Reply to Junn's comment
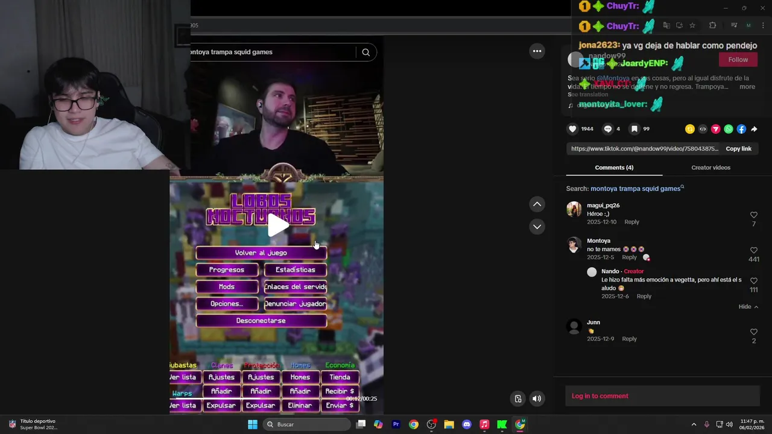Image resolution: width=772 pixels, height=434 pixels. [629, 339]
